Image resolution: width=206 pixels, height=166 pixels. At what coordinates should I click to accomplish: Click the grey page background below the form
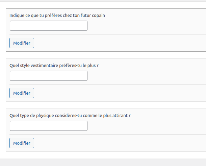pos(101,163)
